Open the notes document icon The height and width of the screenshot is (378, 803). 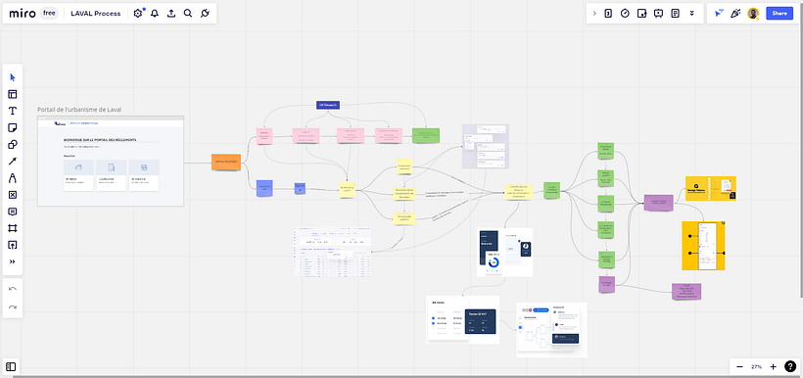tap(676, 14)
